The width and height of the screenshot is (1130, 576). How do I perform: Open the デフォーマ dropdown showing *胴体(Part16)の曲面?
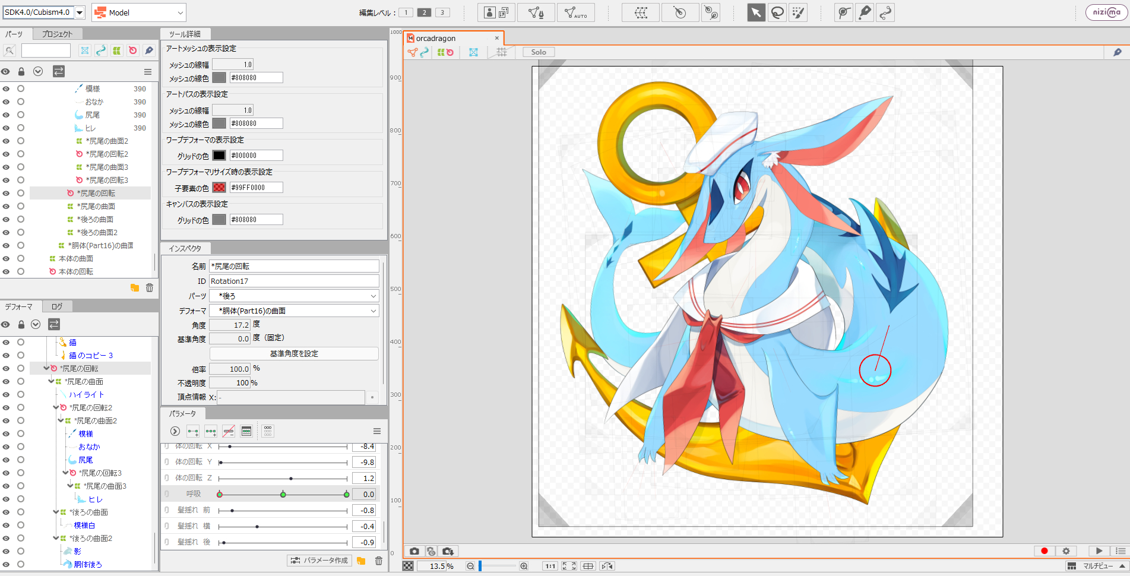294,311
